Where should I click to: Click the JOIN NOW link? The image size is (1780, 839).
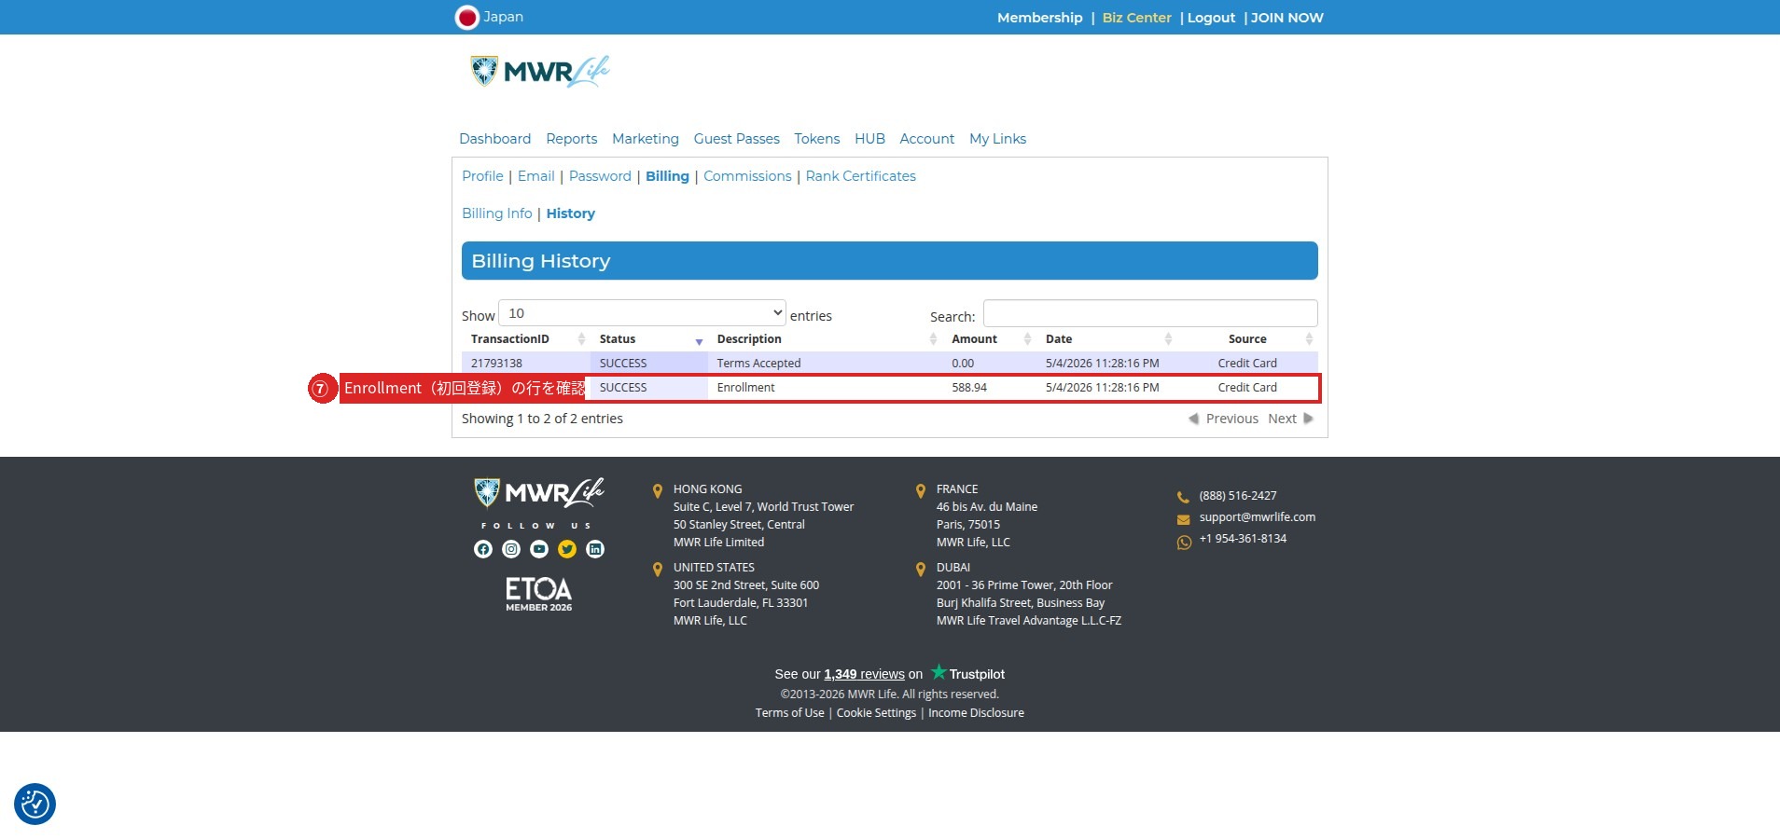point(1286,18)
